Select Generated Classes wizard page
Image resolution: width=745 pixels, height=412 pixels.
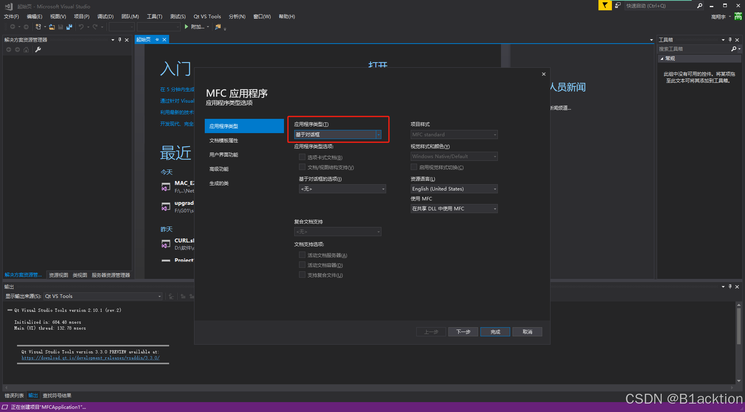click(244, 183)
